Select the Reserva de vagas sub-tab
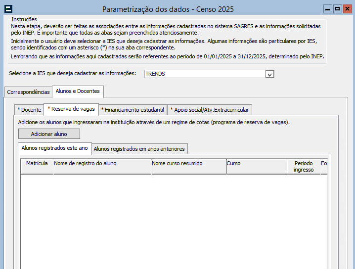The width and height of the screenshot is (355, 269). [x=71, y=109]
